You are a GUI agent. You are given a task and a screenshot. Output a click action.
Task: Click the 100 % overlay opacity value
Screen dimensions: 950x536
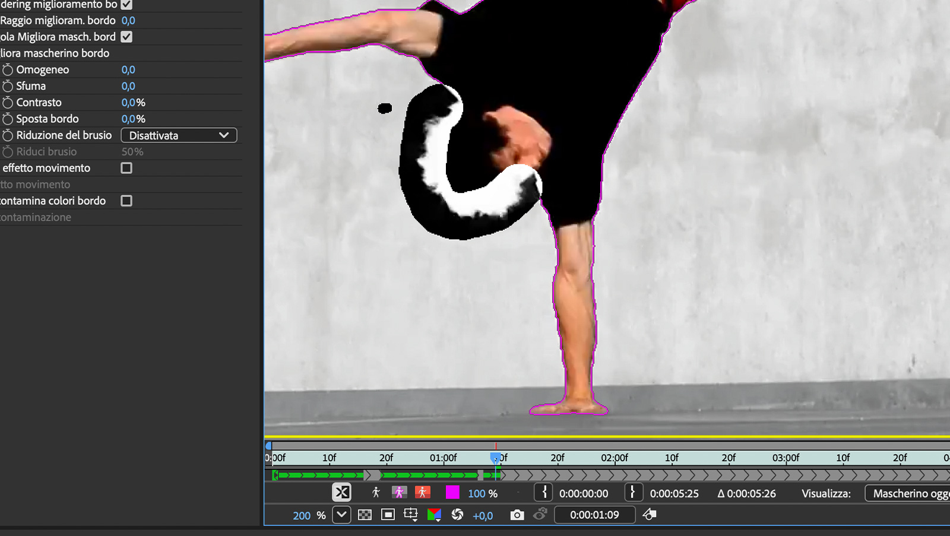[483, 493]
